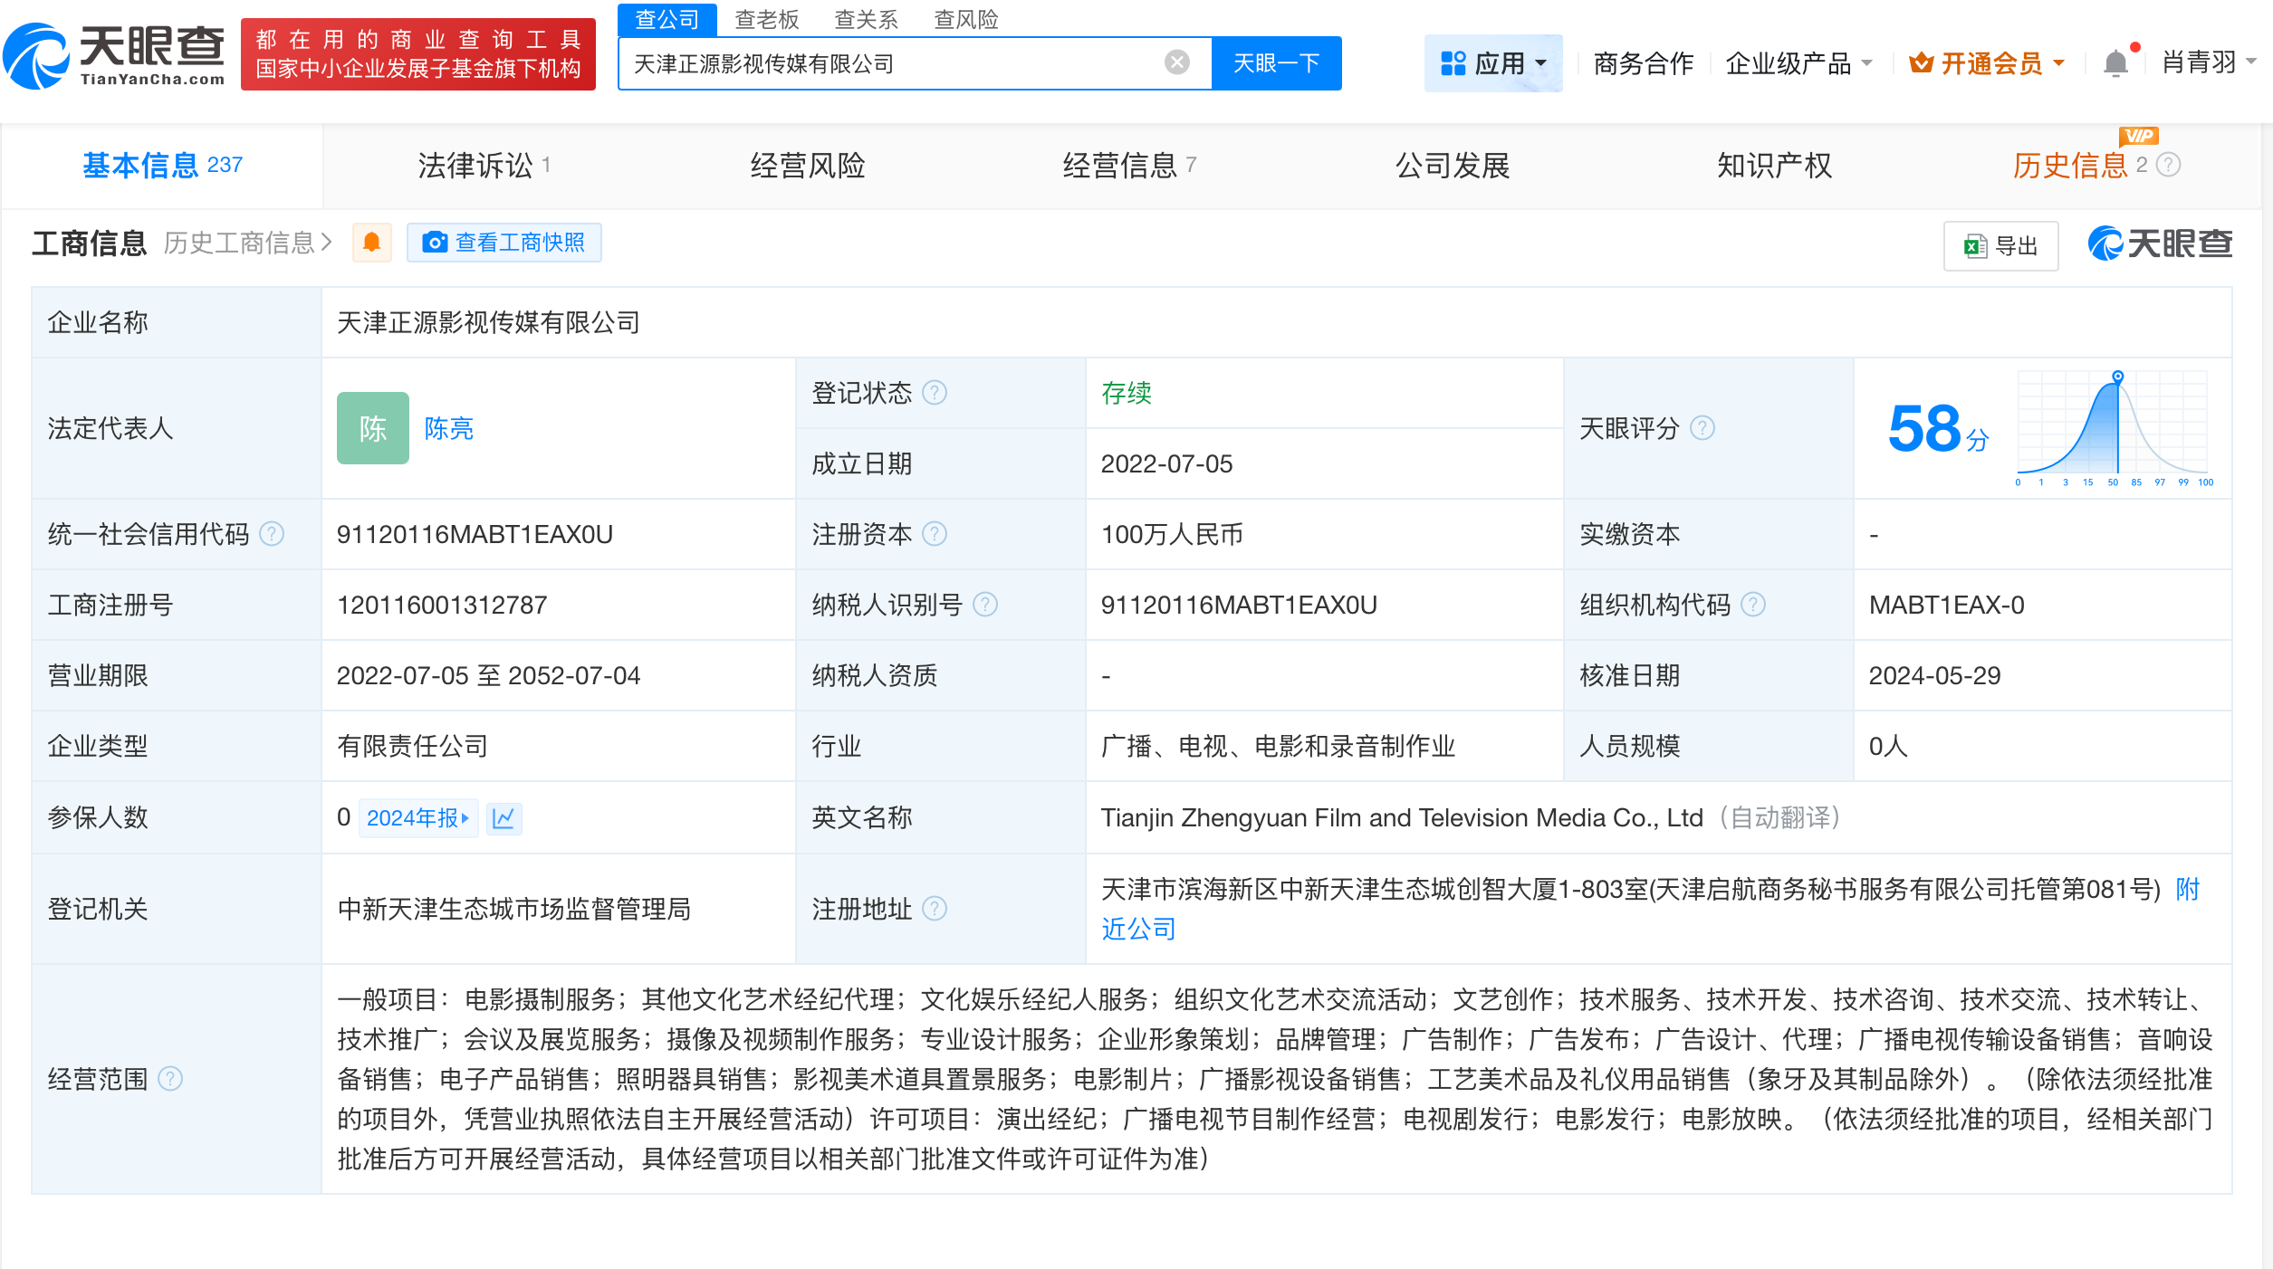Viewport: 2273px width, 1269px height.
Task: Clear the company search box with the X icon
Action: tap(1175, 62)
